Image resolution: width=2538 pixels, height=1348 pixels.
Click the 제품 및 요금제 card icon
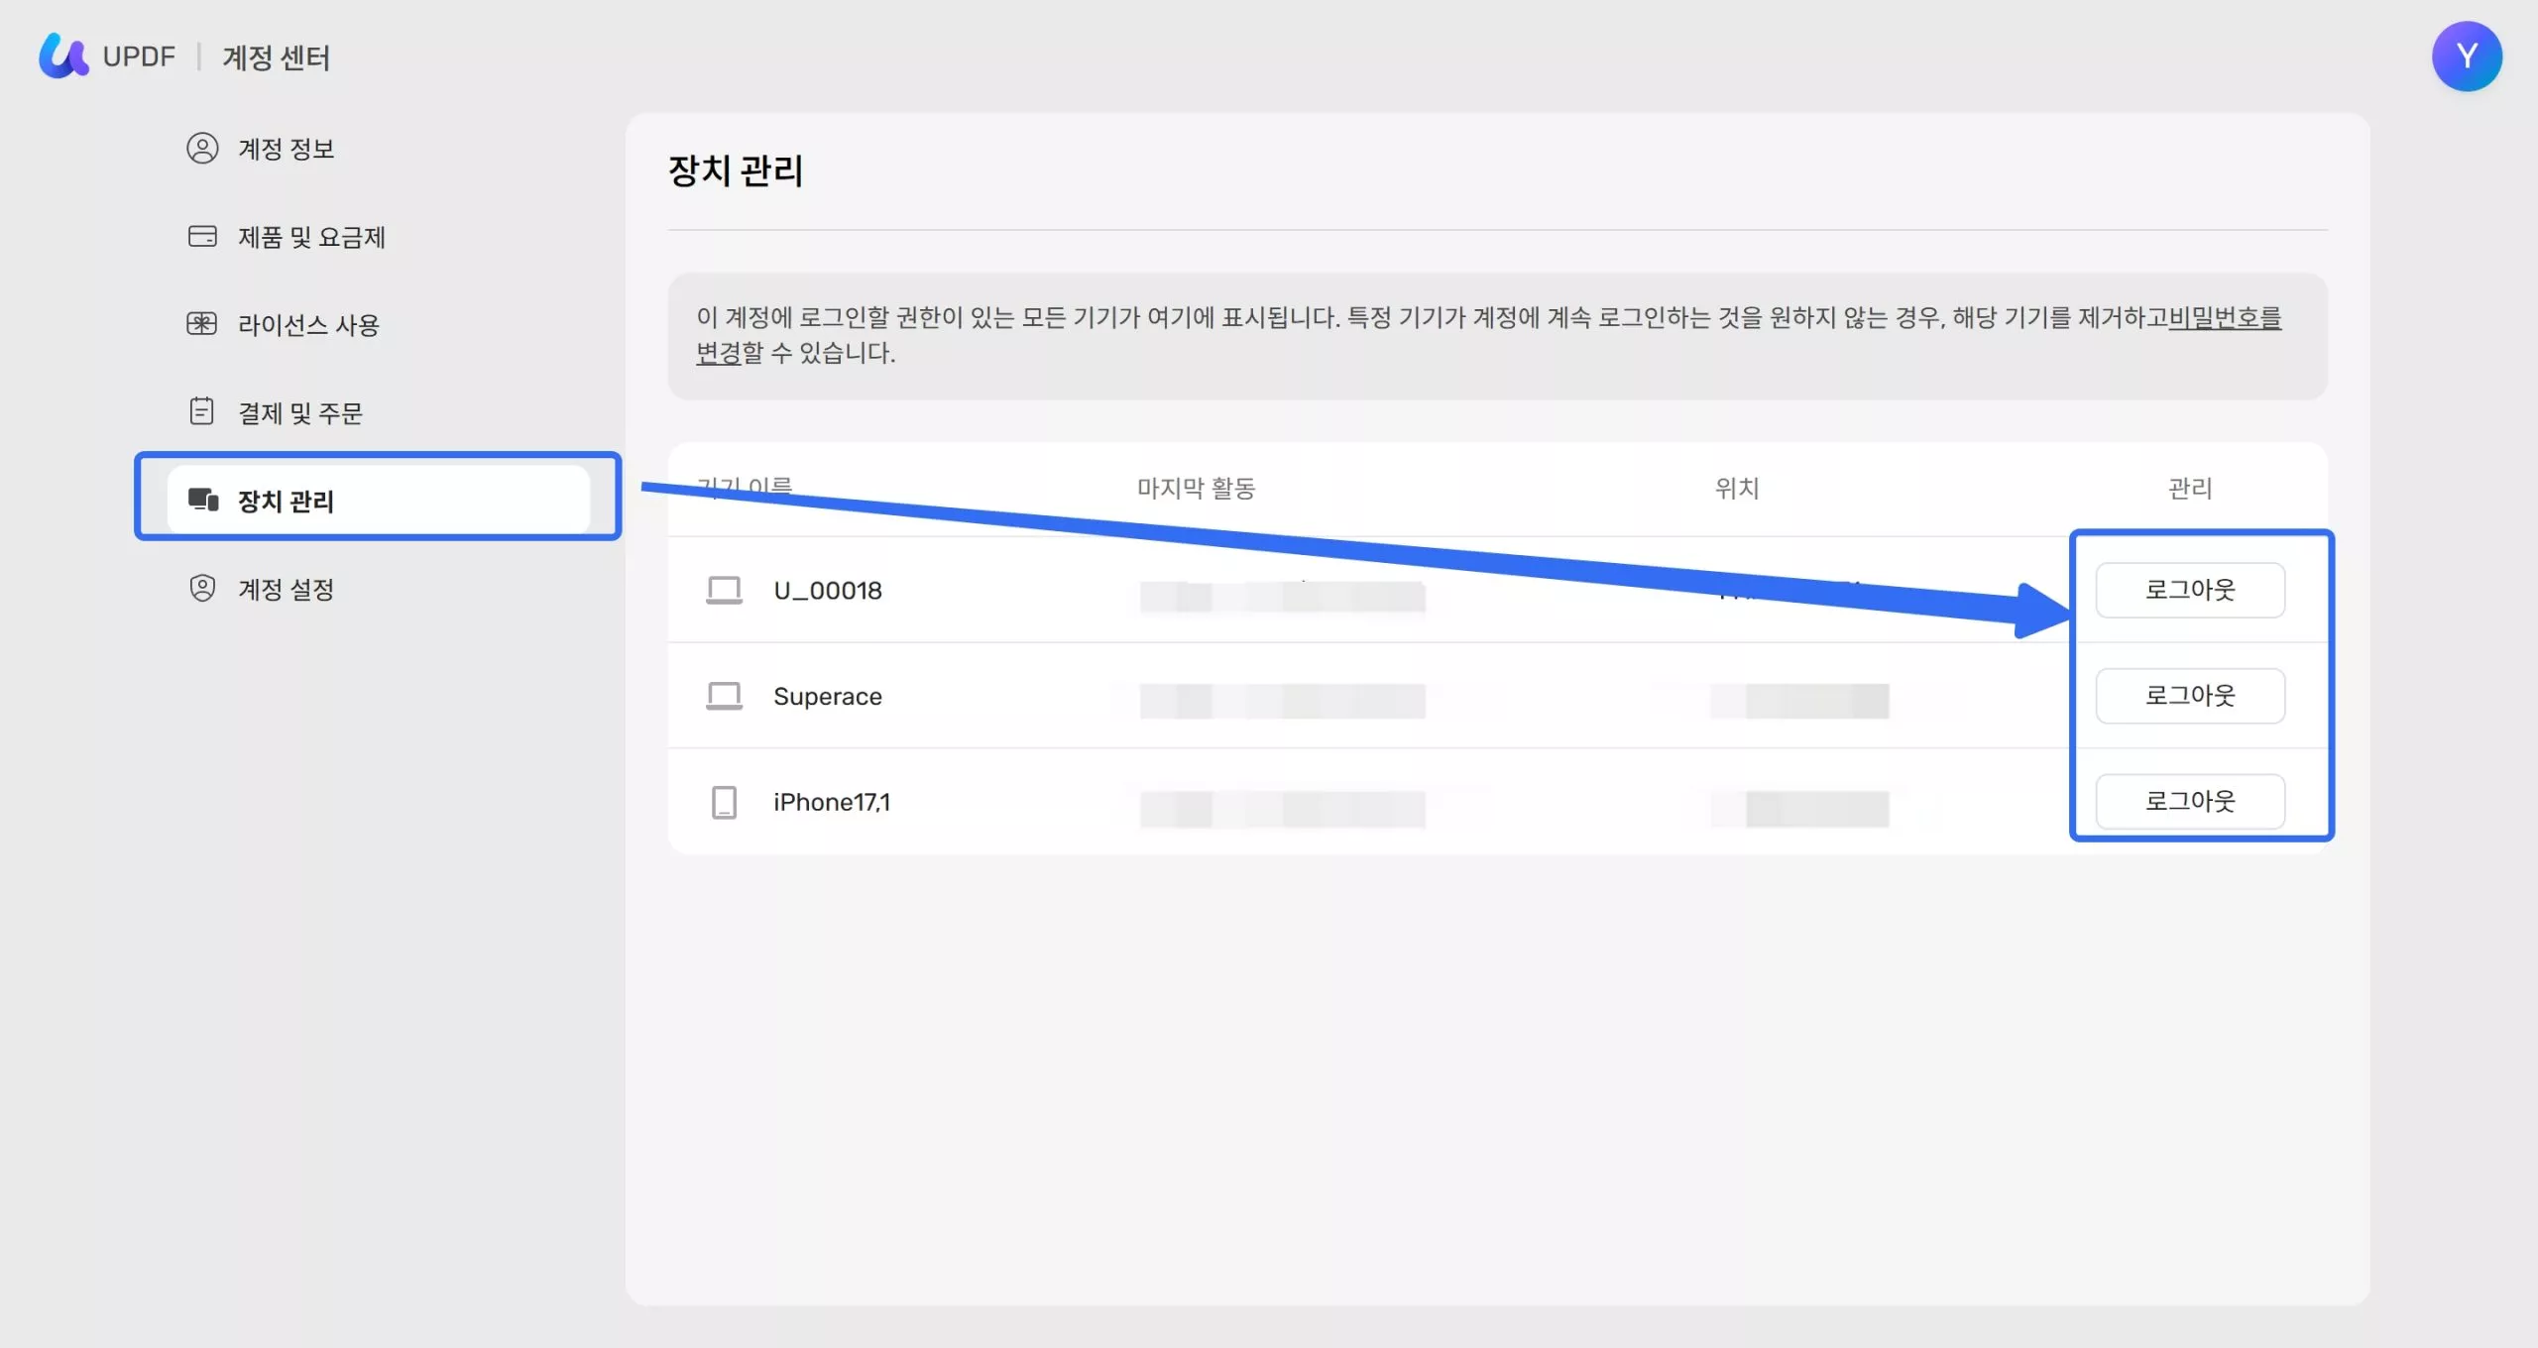click(202, 237)
